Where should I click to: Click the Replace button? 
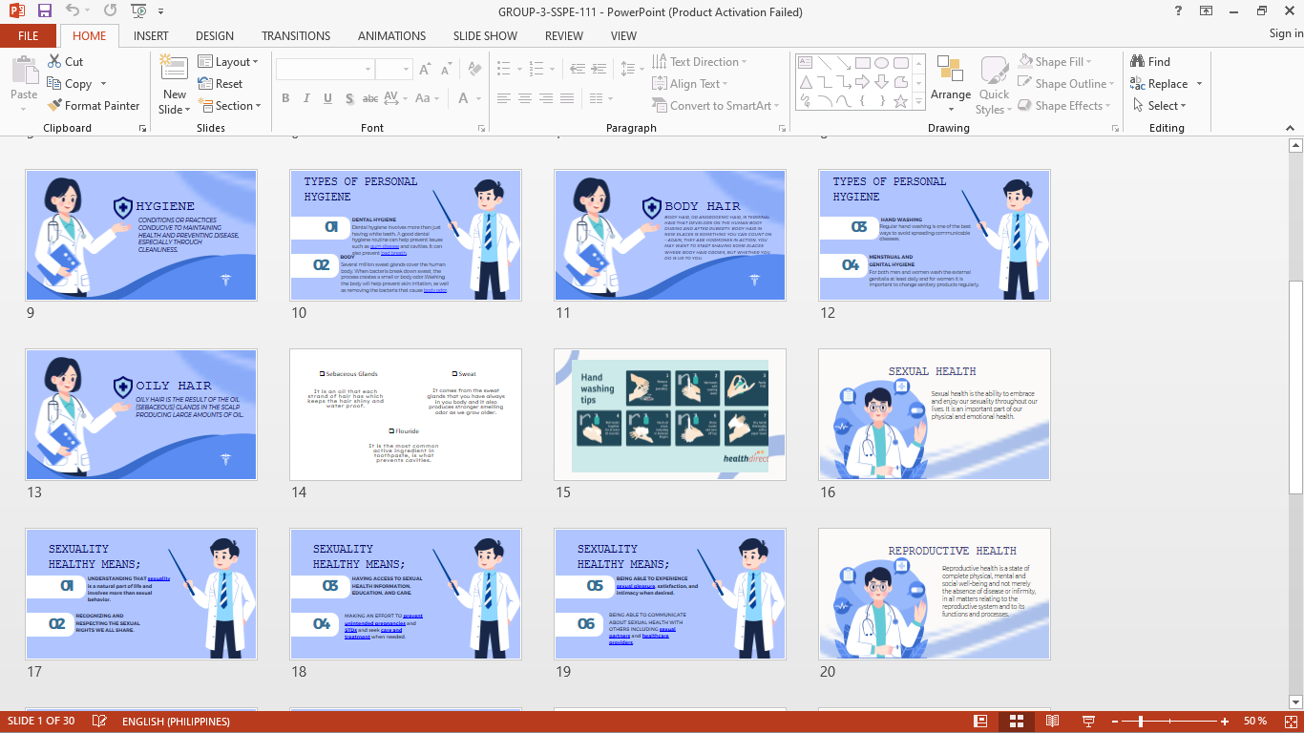tap(1159, 83)
